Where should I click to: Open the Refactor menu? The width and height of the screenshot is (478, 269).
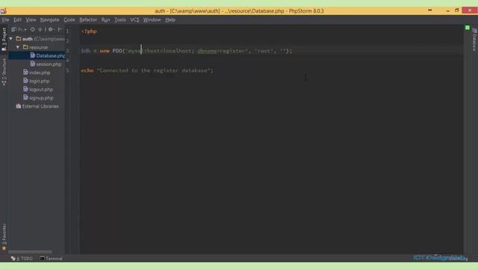click(88, 20)
